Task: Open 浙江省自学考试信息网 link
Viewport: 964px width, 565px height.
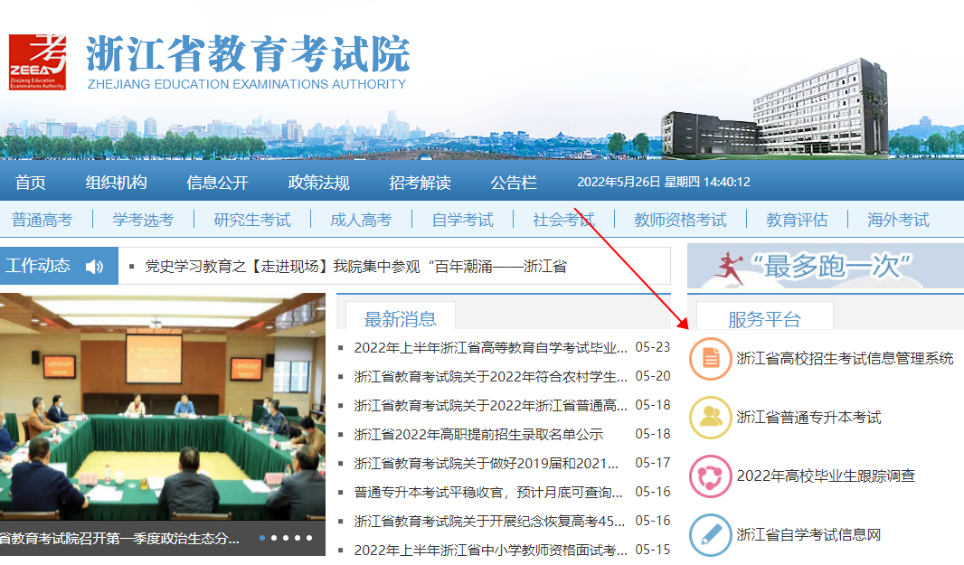Action: click(808, 535)
